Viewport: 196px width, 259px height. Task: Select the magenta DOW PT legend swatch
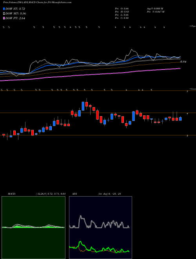point(4,18)
